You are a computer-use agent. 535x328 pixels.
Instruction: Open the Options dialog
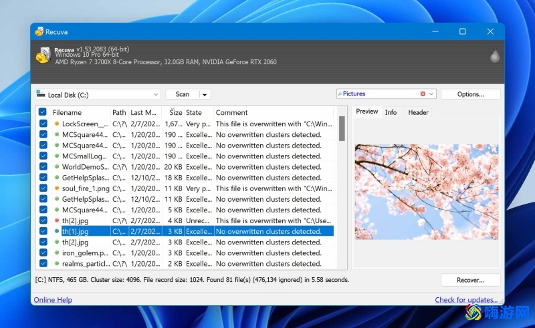471,94
